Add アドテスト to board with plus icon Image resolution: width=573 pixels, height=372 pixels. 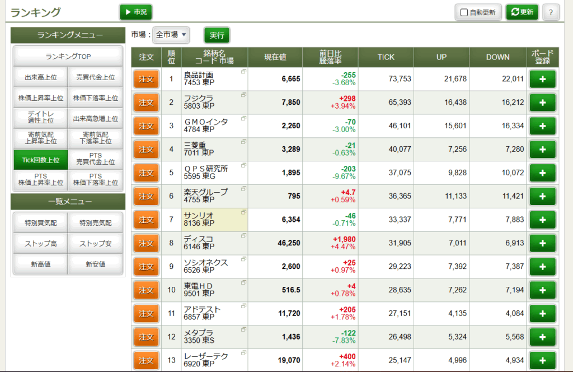(542, 314)
